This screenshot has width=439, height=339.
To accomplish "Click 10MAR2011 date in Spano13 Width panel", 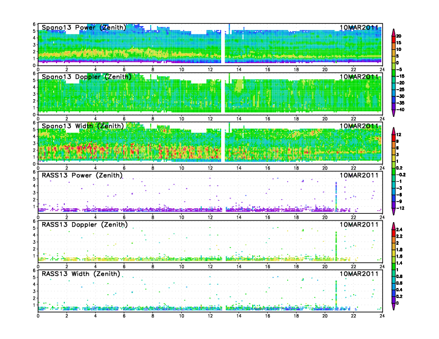I will pyautogui.click(x=359, y=126).
